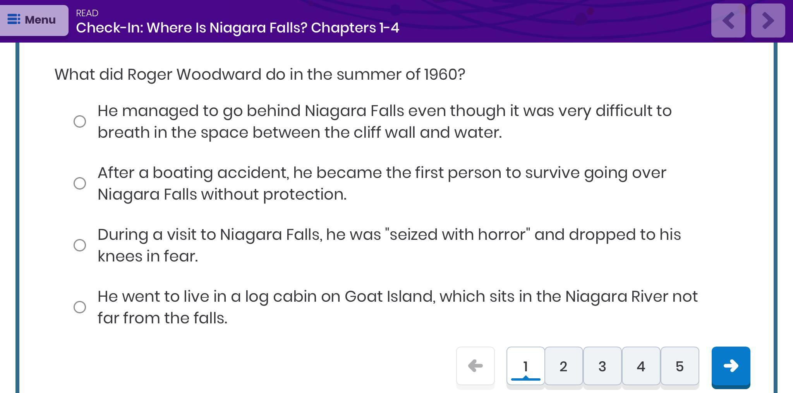Click the answer text about surviving without protection

click(381, 183)
